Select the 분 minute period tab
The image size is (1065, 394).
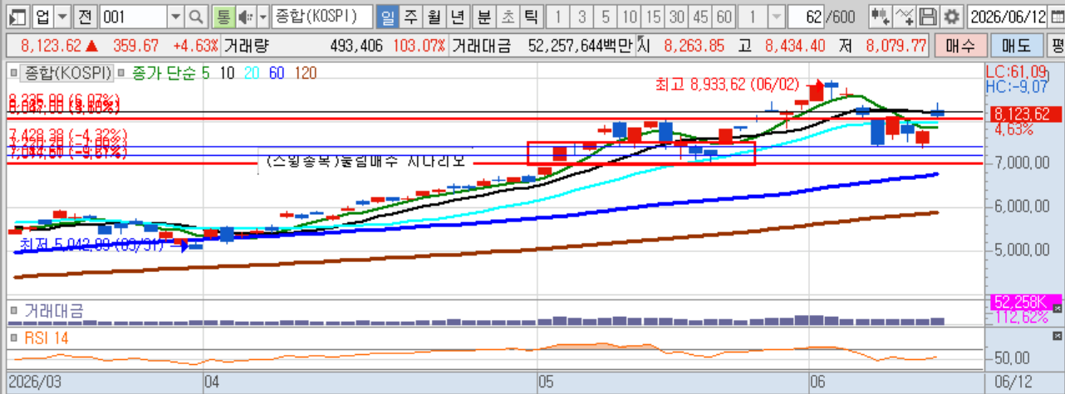click(x=483, y=17)
